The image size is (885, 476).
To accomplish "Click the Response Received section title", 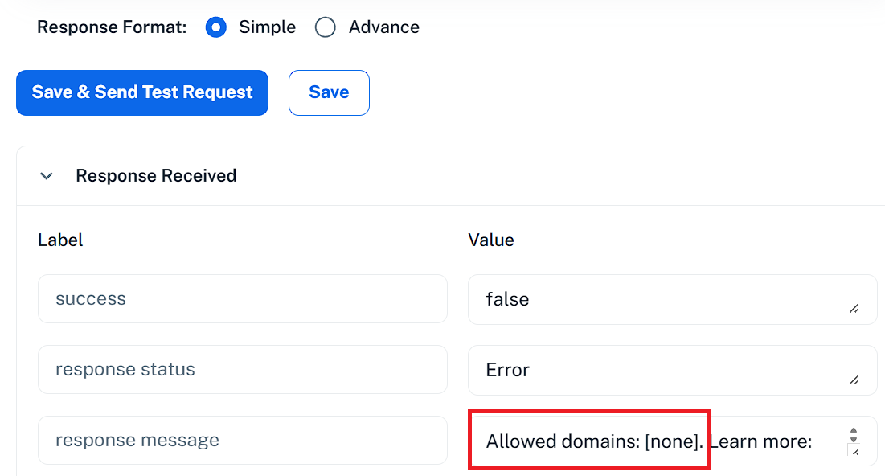I will (157, 175).
